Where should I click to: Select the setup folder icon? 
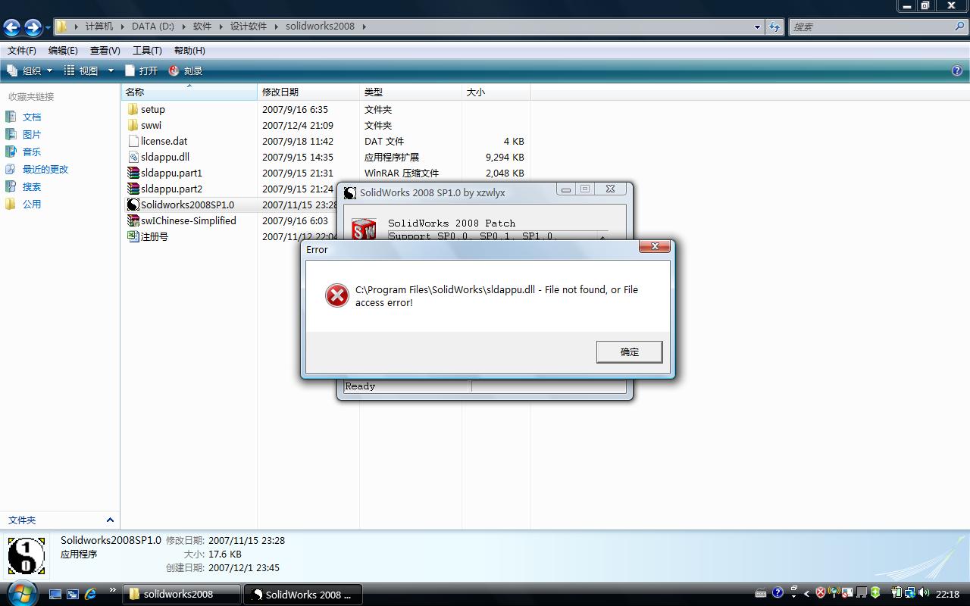133,109
